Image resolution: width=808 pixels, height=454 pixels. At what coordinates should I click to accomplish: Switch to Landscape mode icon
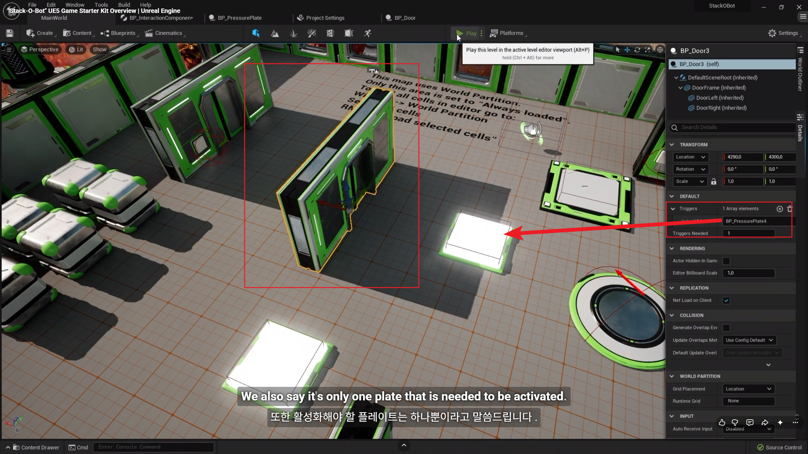(275, 33)
